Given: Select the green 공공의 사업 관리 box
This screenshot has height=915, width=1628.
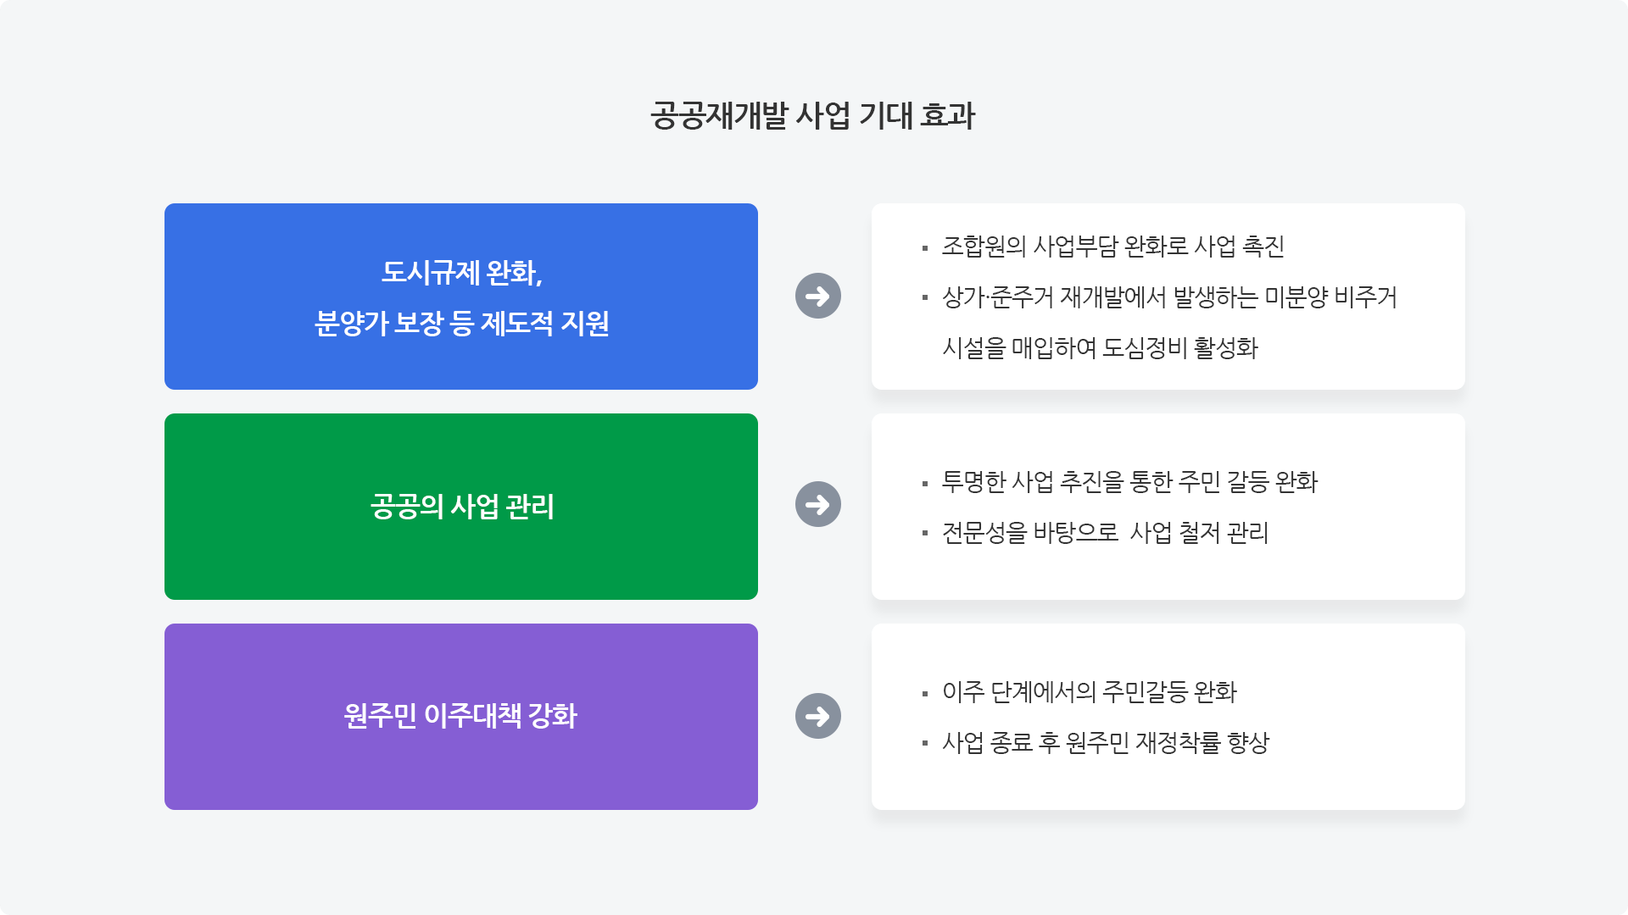Looking at the screenshot, I should click(x=461, y=507).
